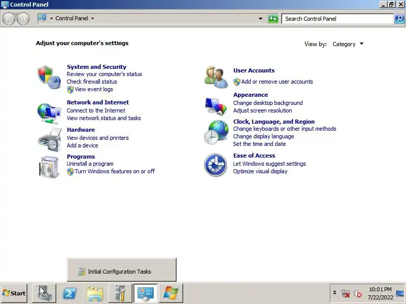The width and height of the screenshot is (406, 304).
Task: Expand the address bar history dropdown
Action: (x=260, y=19)
